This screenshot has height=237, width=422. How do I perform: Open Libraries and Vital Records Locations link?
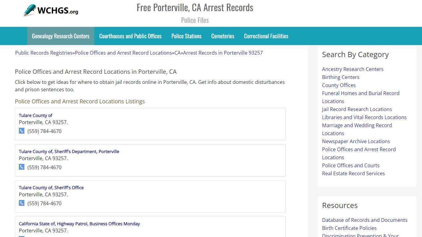(x=364, y=117)
